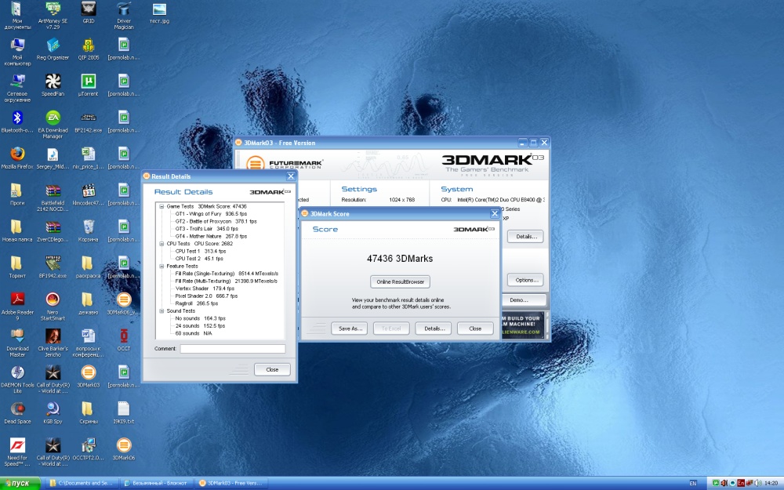
Task: Switch to C:\Documents and Se... taskbar item
Action: (x=82, y=483)
